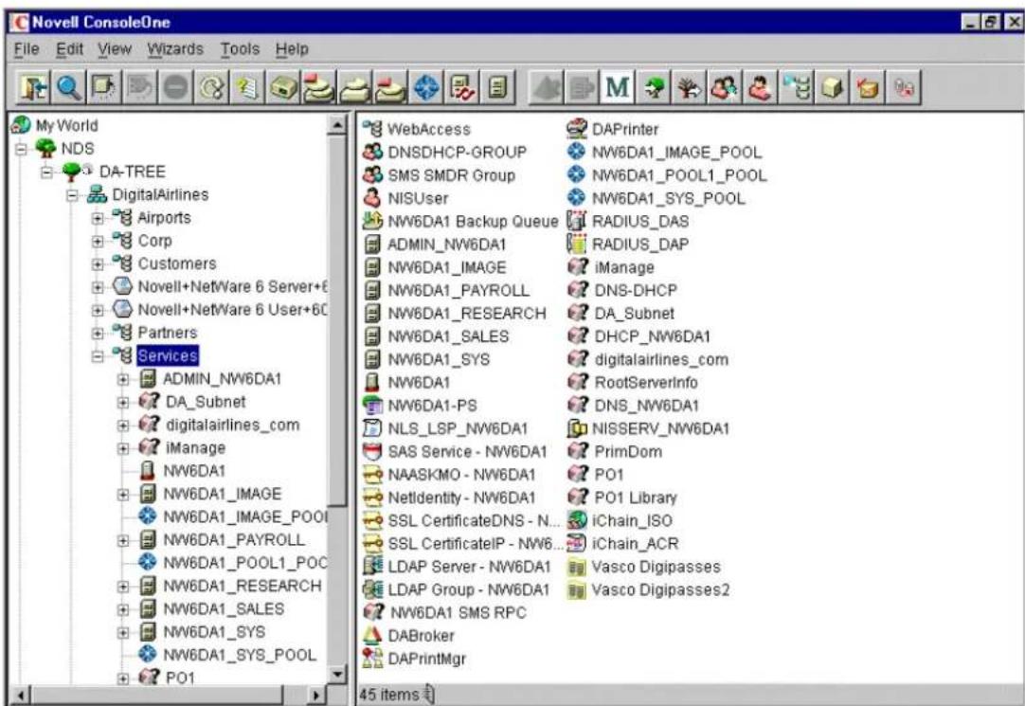This screenshot has height=706, width=1025.
Task: Click the exit door toolbar icon
Action: click(x=33, y=87)
